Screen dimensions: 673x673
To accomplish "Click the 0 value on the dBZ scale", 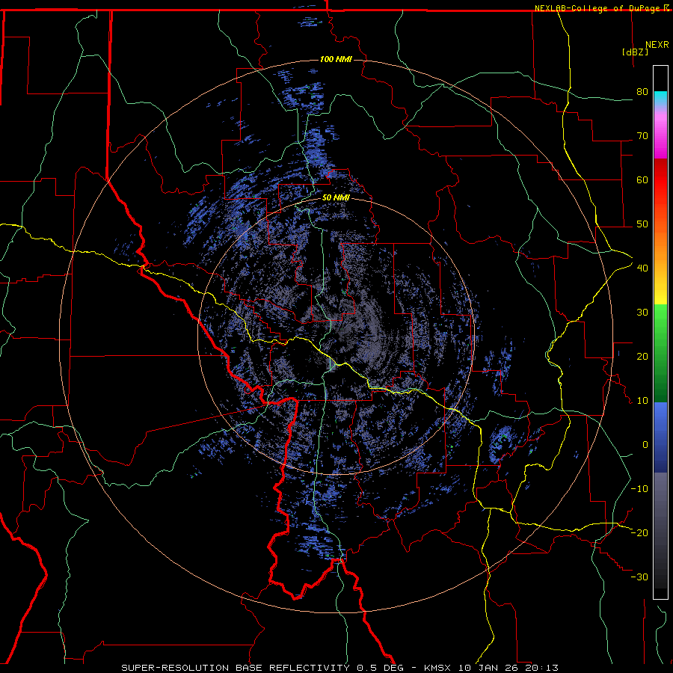I will pos(645,445).
